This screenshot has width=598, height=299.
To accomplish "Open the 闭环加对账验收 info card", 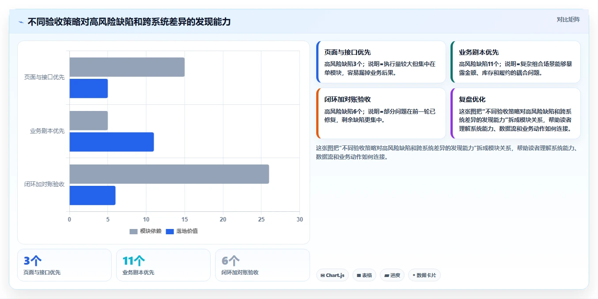I will pyautogui.click(x=381, y=114).
